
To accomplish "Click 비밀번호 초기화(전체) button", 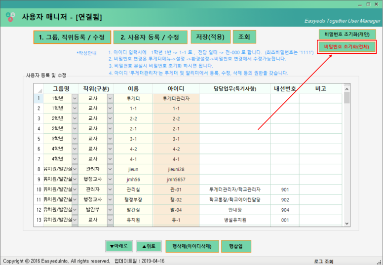I will [x=346, y=47].
